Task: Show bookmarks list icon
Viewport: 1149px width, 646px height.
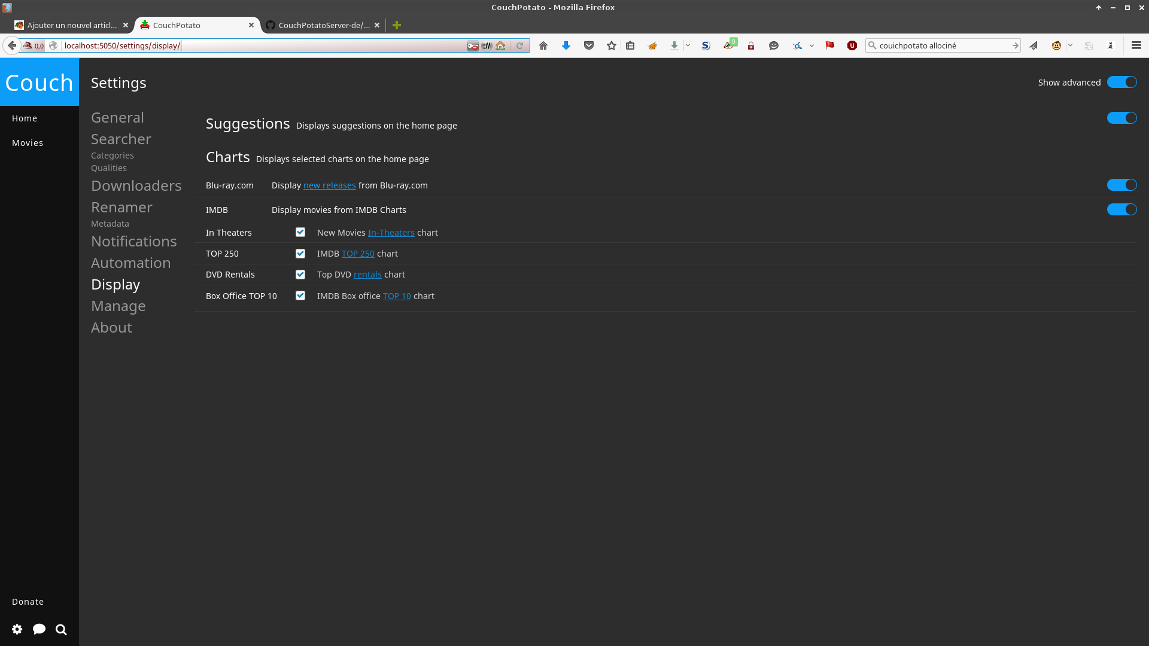Action: (630, 45)
